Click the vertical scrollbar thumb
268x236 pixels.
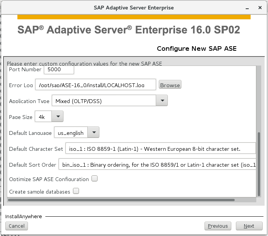pos(259,164)
